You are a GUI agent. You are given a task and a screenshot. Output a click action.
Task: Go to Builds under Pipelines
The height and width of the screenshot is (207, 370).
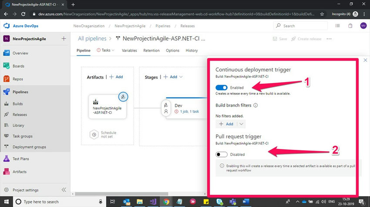(x=18, y=104)
